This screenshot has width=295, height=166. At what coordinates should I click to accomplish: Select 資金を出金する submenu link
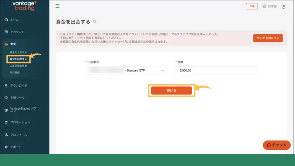click(x=18, y=59)
